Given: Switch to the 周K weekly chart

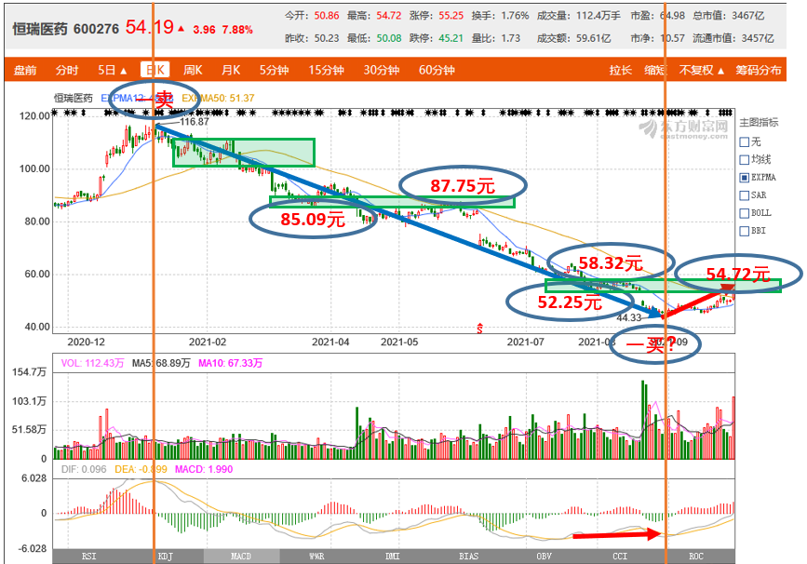Looking at the screenshot, I should pyautogui.click(x=193, y=70).
